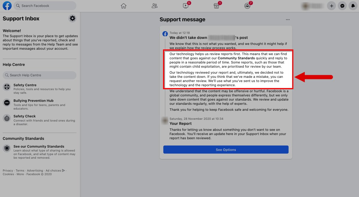Open the Groups icon

pos(247,6)
